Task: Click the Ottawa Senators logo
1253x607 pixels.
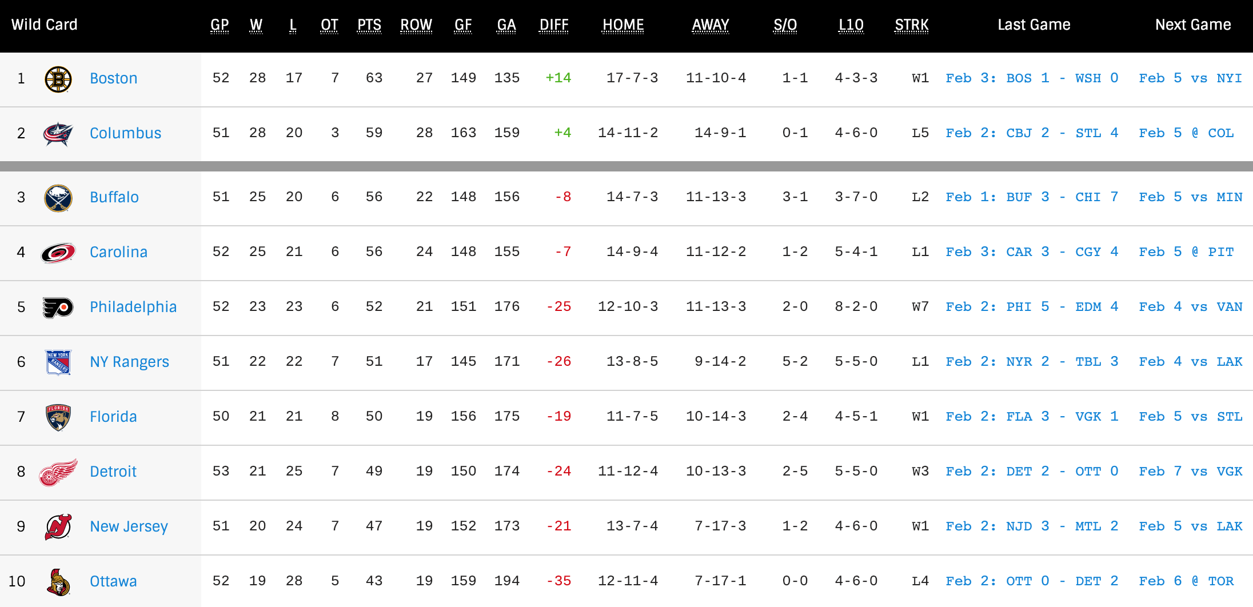Action: click(x=58, y=582)
